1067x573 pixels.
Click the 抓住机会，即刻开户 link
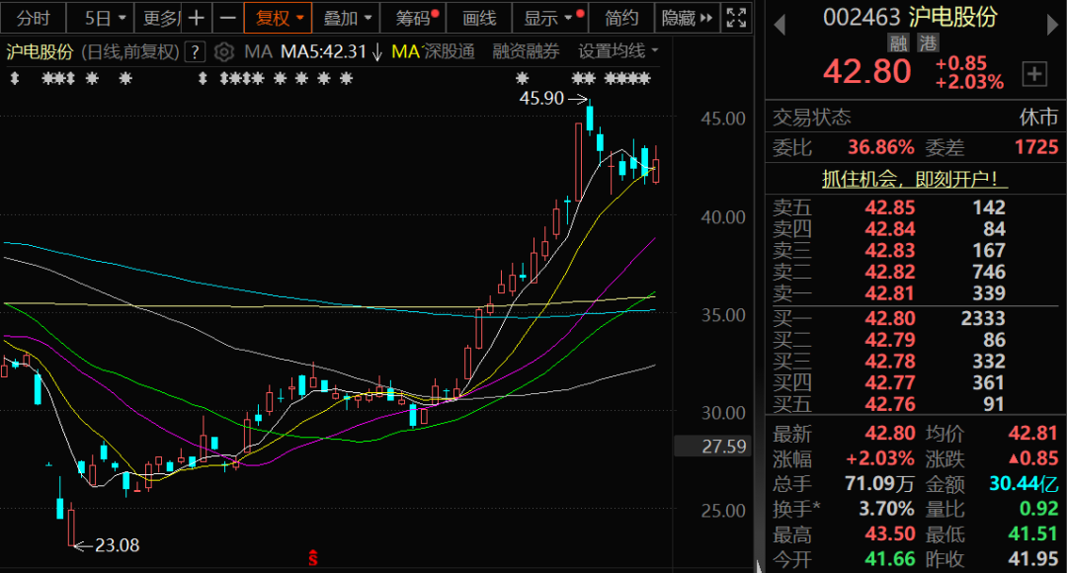click(916, 179)
